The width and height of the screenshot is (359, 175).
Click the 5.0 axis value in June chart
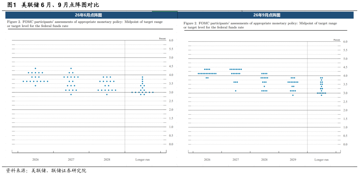pos(171,58)
